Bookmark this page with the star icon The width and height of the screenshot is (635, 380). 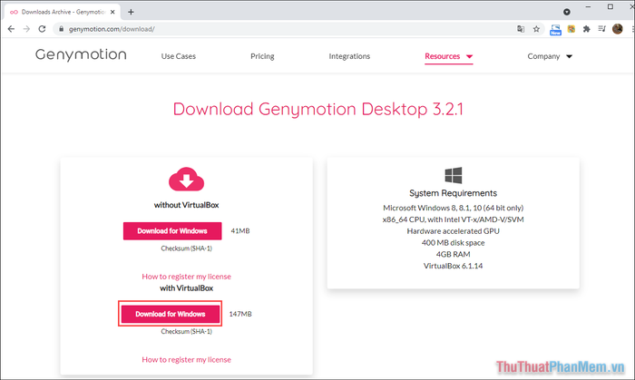[x=536, y=29]
